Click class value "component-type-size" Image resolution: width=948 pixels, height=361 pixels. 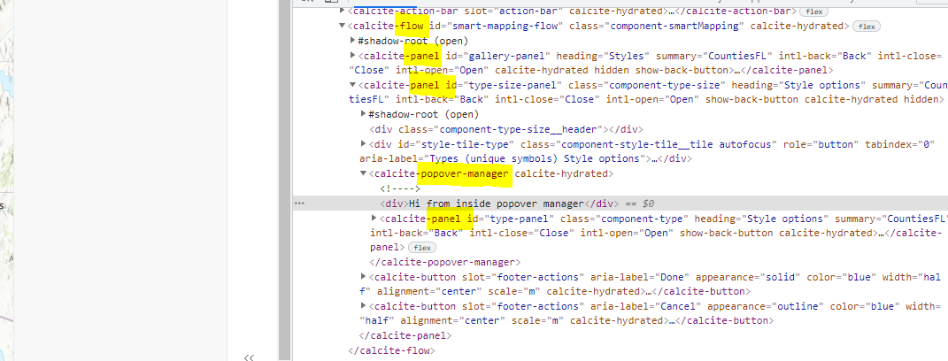667,85
